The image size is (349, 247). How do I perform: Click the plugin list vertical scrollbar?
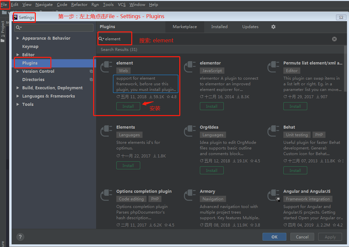click(345, 69)
